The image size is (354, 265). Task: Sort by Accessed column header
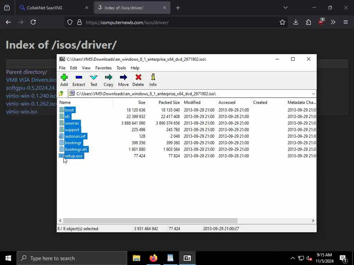(x=233, y=102)
